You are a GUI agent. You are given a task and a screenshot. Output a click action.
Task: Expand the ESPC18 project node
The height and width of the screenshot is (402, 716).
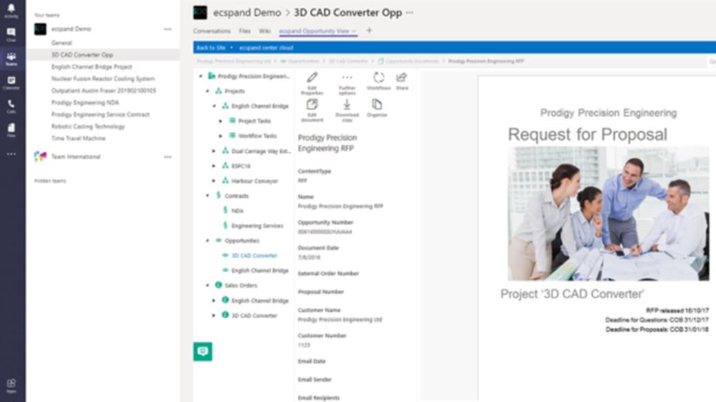(x=213, y=166)
